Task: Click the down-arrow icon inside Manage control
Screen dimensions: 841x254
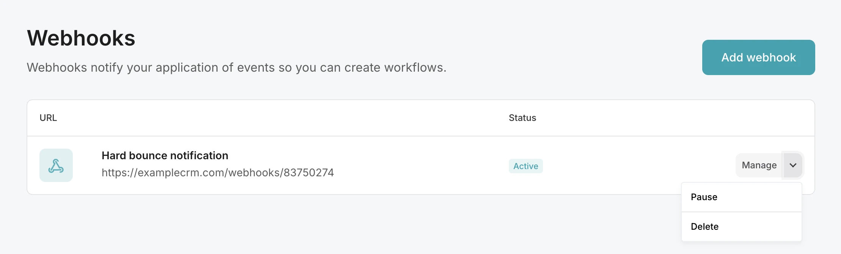Action: tap(793, 165)
